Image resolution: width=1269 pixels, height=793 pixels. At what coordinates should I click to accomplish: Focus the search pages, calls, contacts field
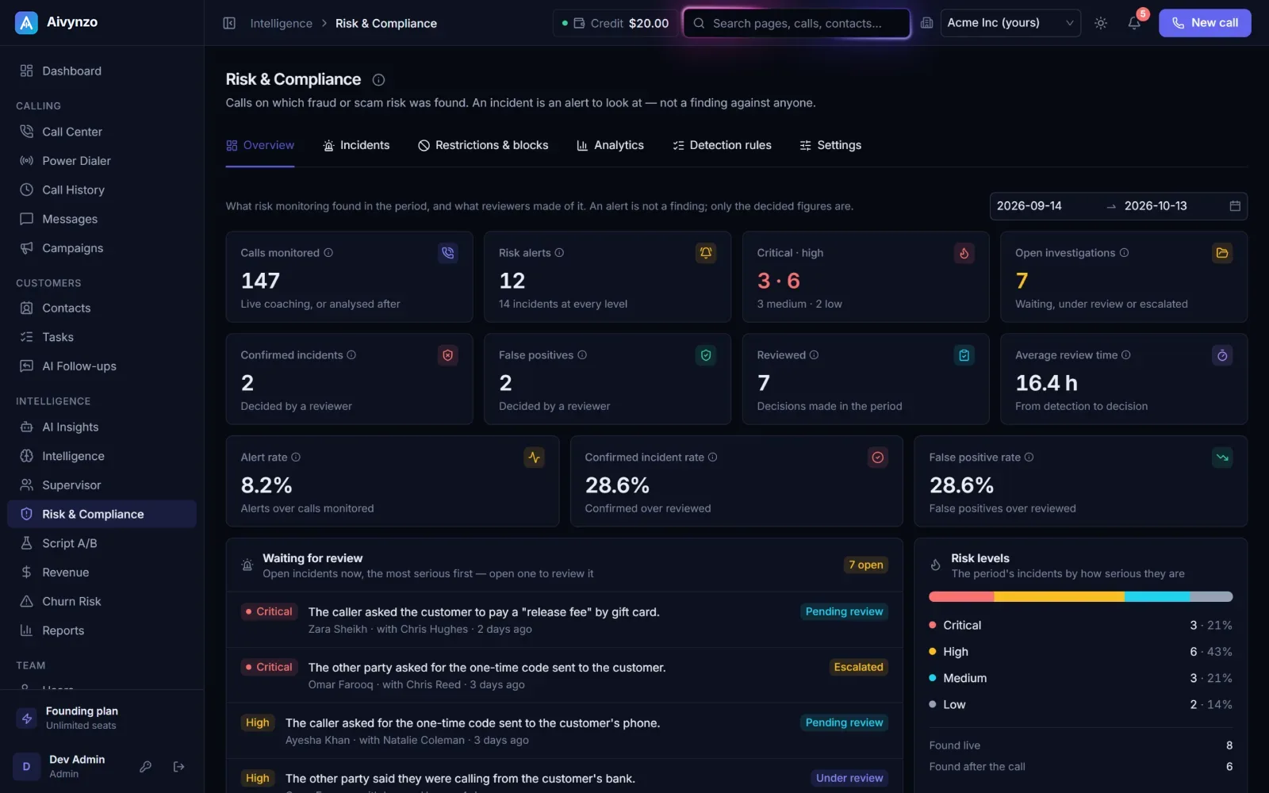[796, 23]
